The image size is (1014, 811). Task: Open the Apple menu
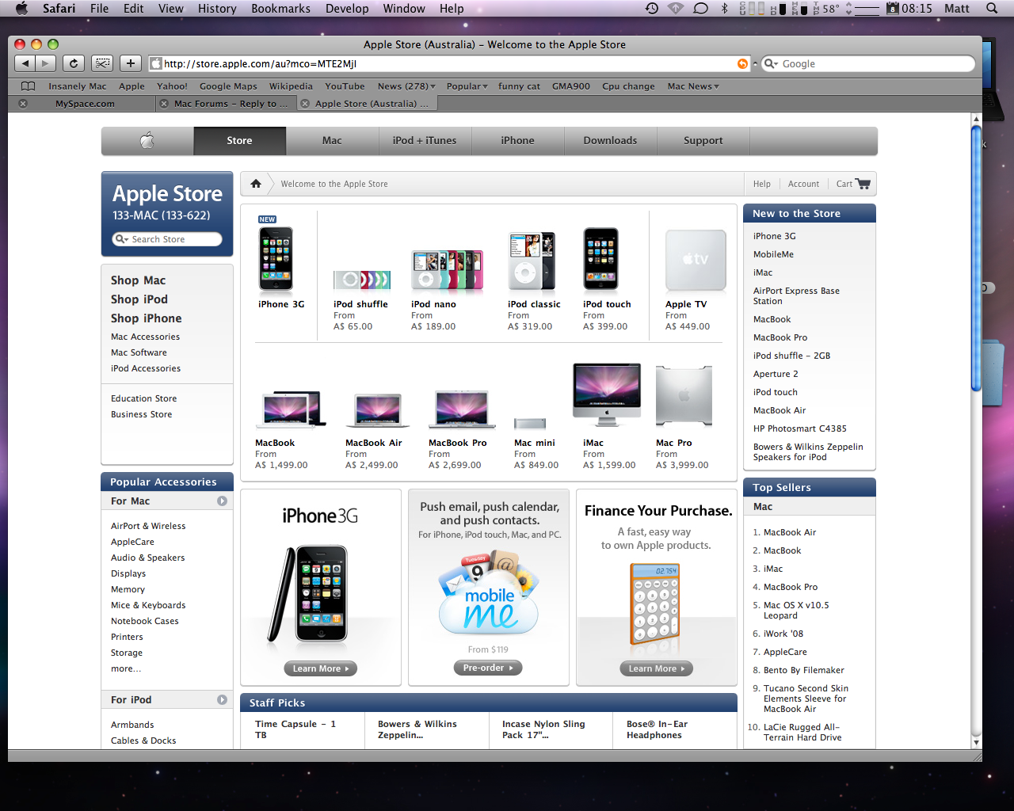[21, 8]
